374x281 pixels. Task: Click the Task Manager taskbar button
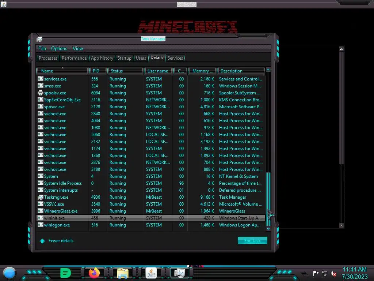click(x=180, y=273)
